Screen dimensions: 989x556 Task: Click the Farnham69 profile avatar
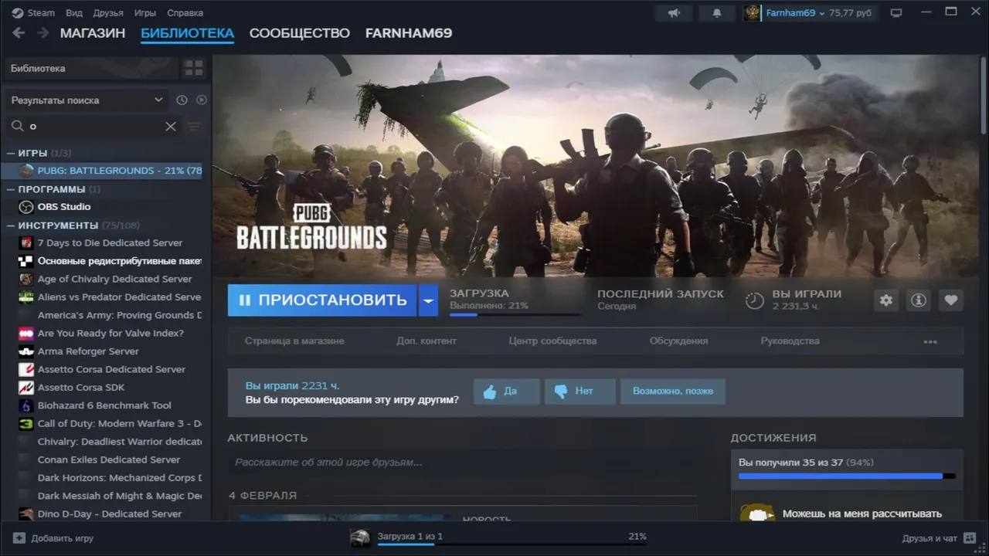pyautogui.click(x=752, y=13)
